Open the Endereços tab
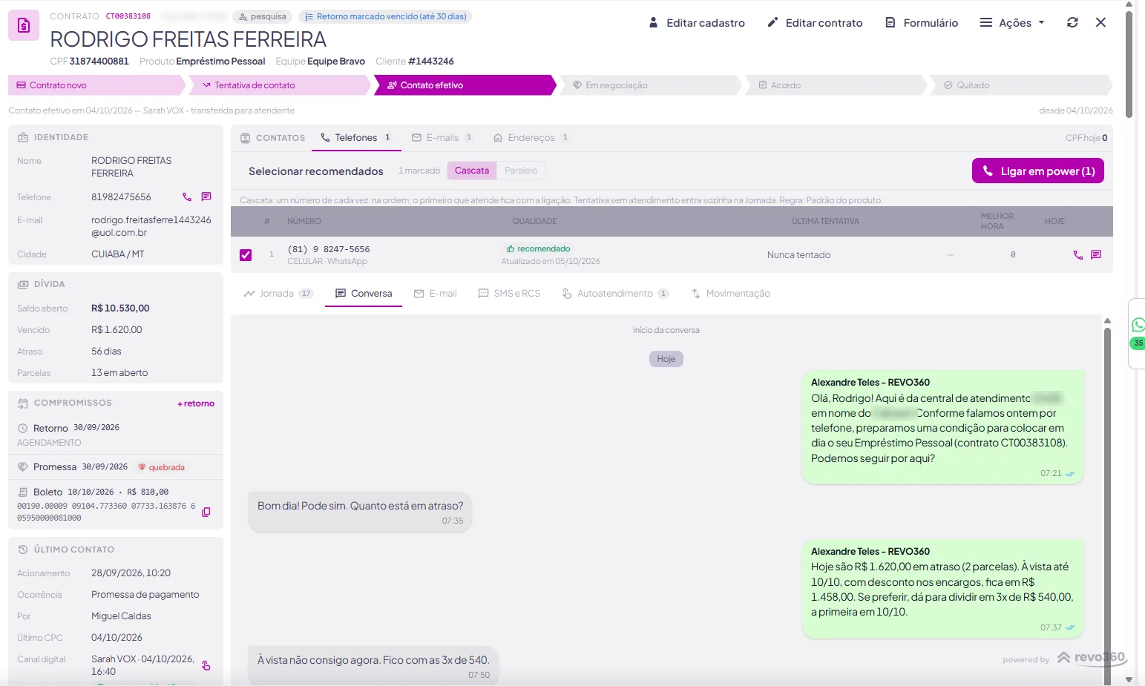 coord(531,138)
